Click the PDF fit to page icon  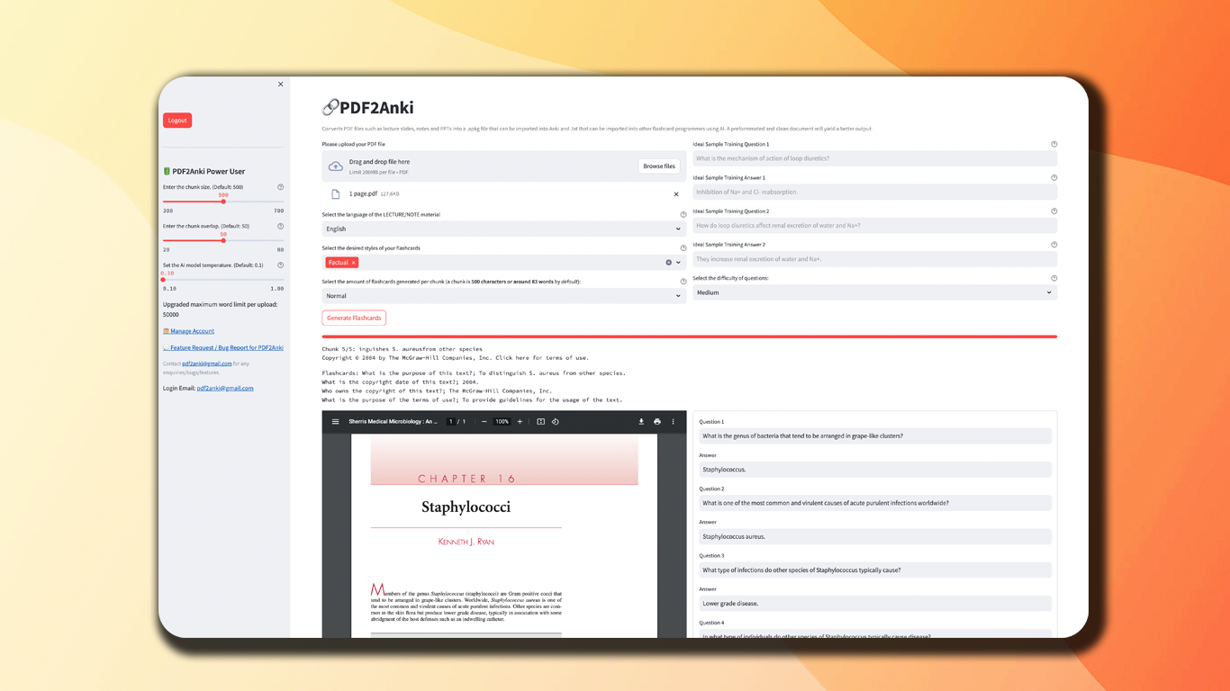[540, 422]
